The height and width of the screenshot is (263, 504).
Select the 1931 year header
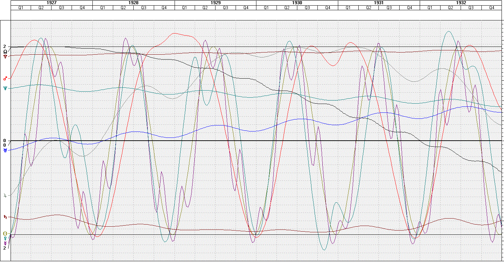point(379,2)
